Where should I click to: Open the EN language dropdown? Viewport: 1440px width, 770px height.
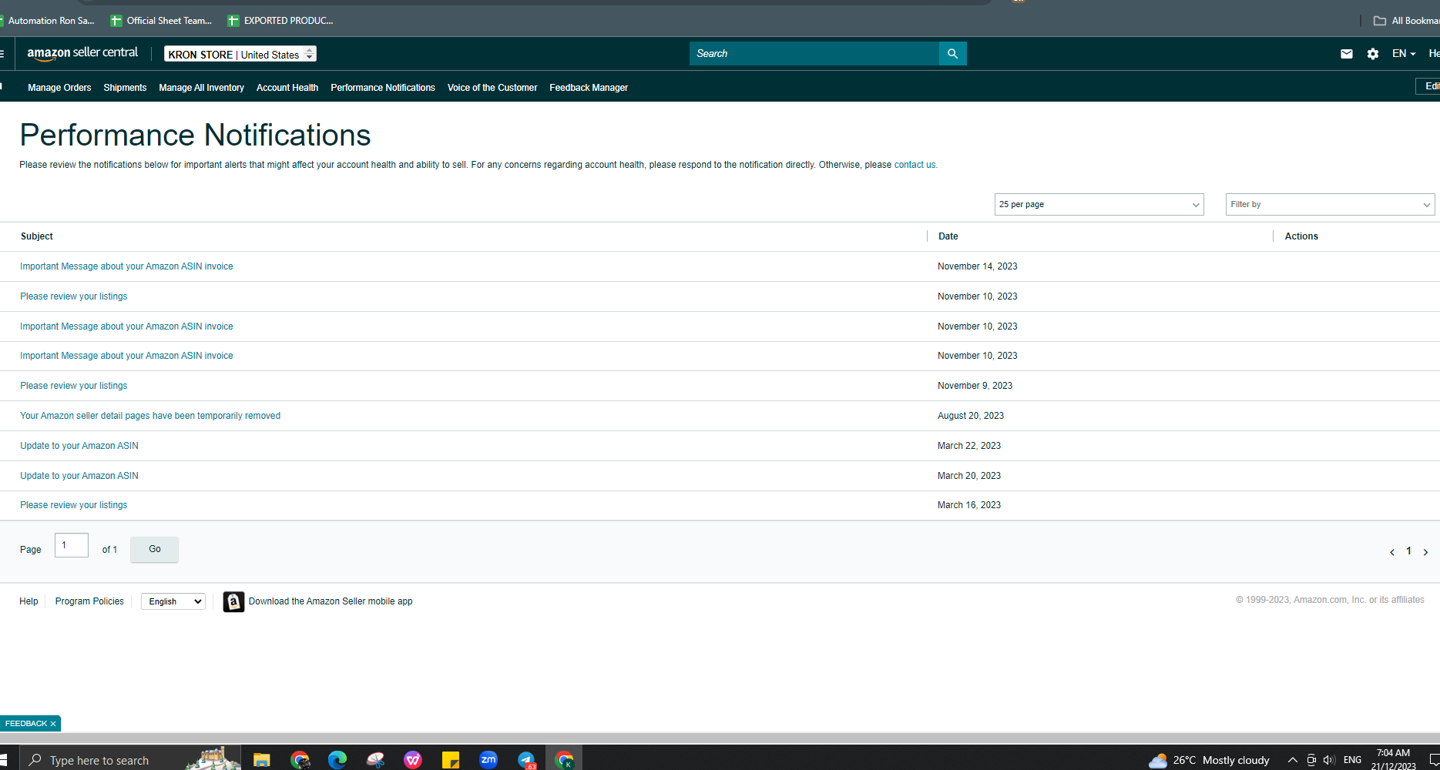pos(1404,54)
